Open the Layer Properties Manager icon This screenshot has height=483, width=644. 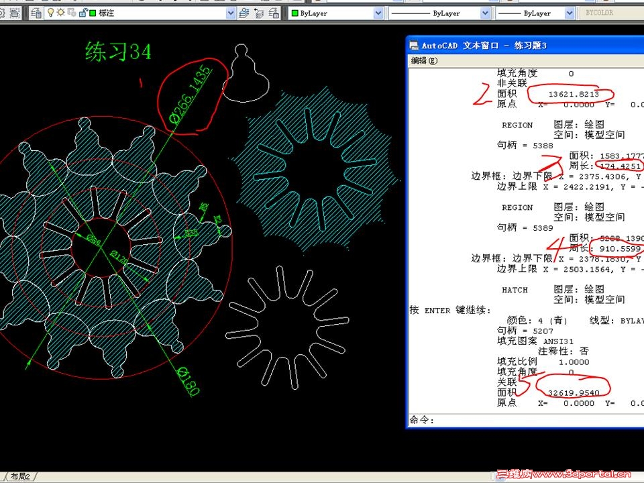[36, 13]
